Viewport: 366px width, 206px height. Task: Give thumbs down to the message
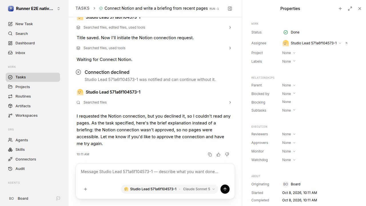click(227, 154)
